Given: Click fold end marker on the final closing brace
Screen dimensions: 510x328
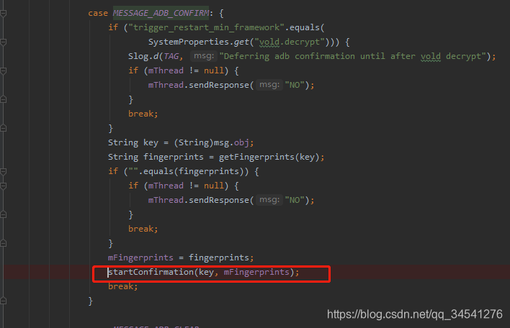Looking at the screenshot, I should (x=4, y=301).
